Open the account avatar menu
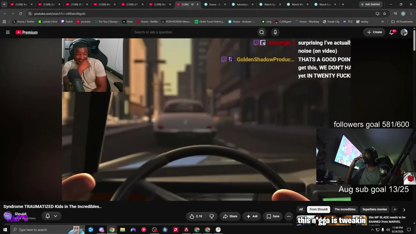The width and height of the screenshot is (416, 234). [404, 32]
